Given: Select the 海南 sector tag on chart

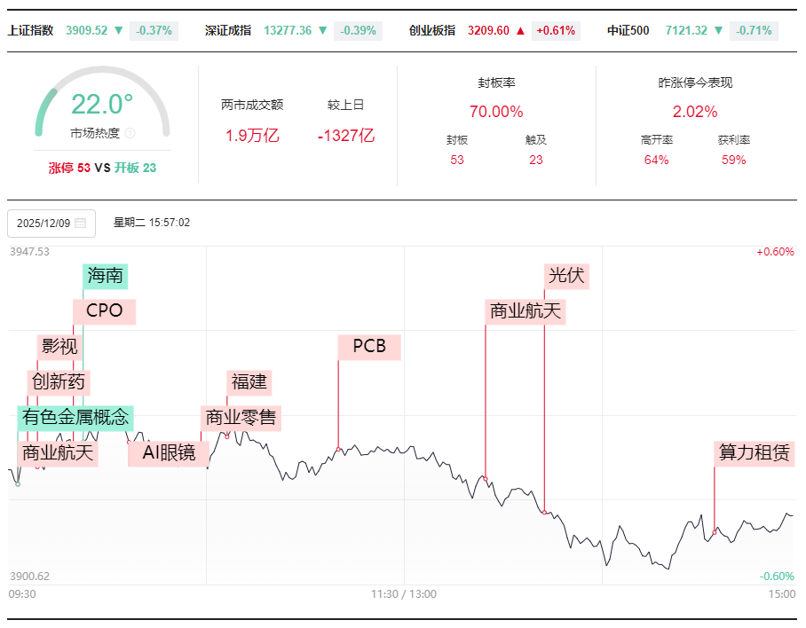Looking at the screenshot, I should [x=106, y=276].
